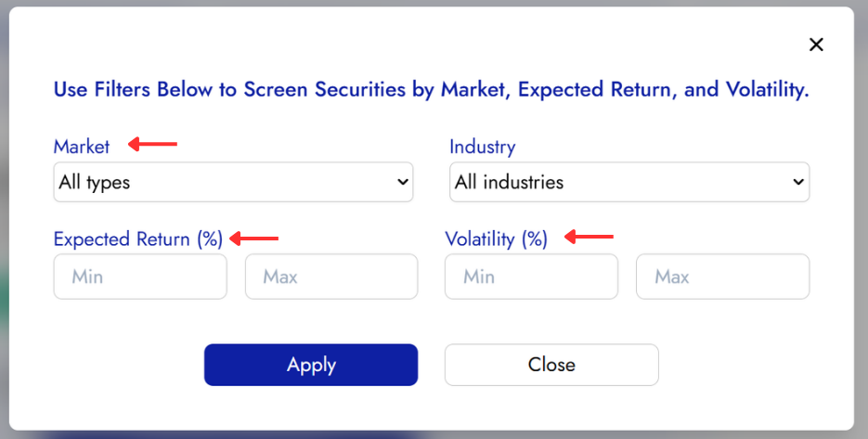Click the Expected Return (%) label
Viewport: 868px width, 439px height.
coord(138,239)
